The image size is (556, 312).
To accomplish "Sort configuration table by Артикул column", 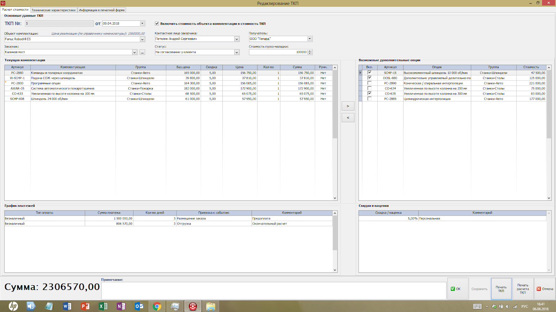I will pyautogui.click(x=17, y=67).
